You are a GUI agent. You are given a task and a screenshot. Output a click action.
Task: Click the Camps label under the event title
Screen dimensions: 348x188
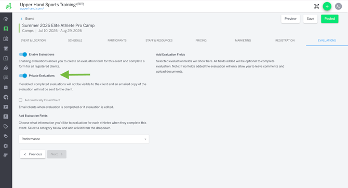click(28, 31)
